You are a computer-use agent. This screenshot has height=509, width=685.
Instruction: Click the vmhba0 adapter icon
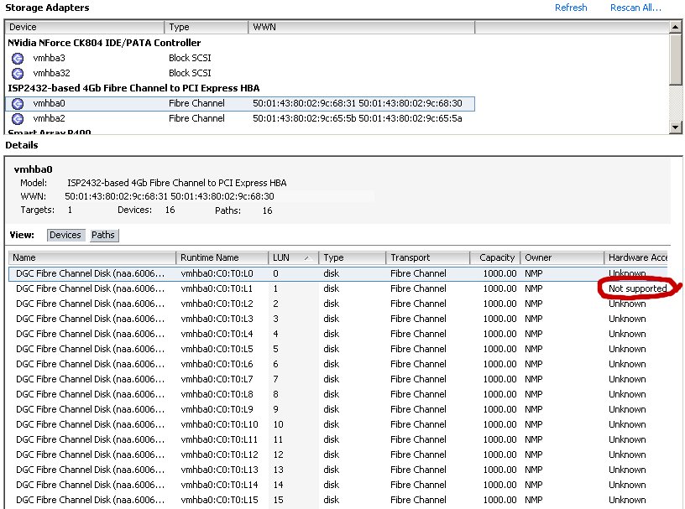coord(18,103)
